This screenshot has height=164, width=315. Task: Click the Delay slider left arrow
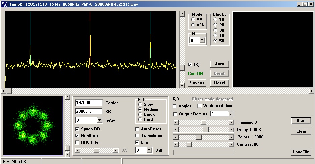[176, 130]
